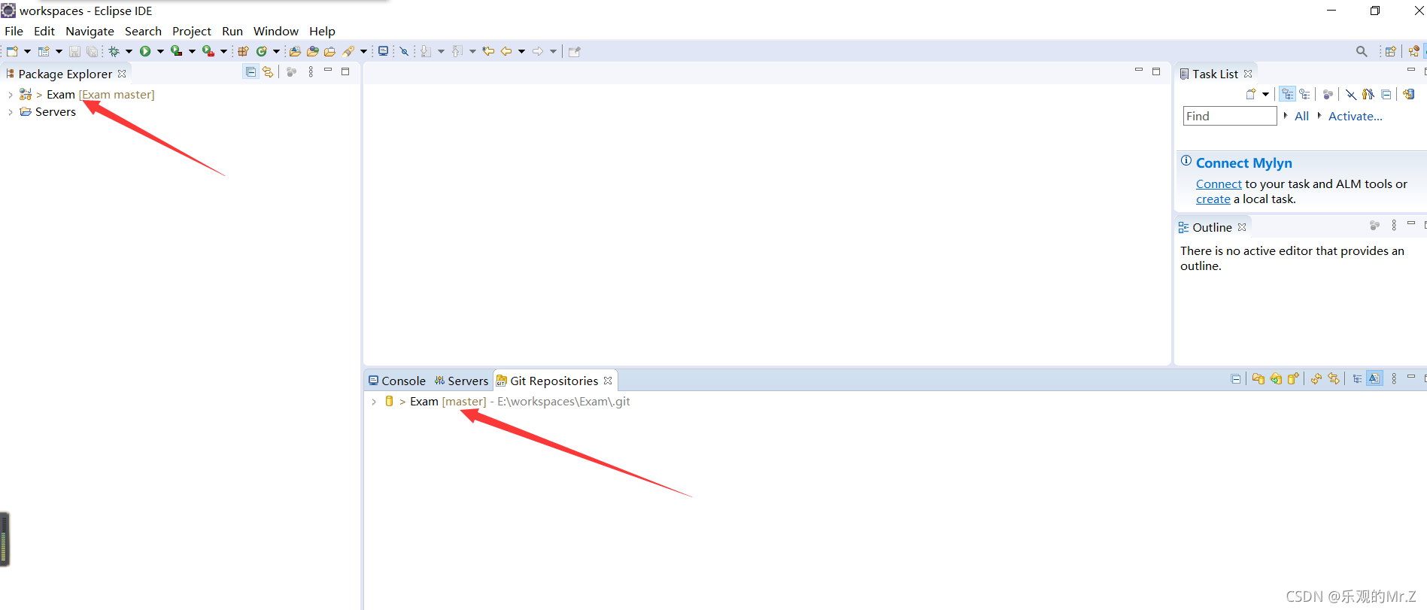This screenshot has height=610, width=1427.
Task: Click the Pin Editor toolbar icon
Action: 575,51
